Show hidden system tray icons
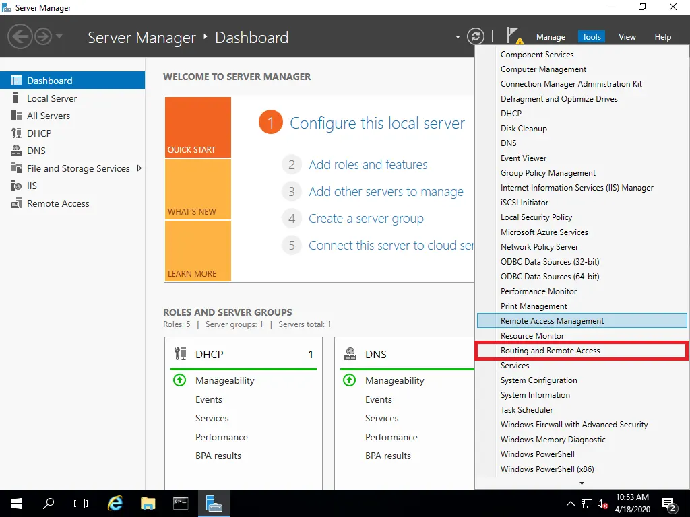Viewport: 690px width, 517px height. pos(570,504)
